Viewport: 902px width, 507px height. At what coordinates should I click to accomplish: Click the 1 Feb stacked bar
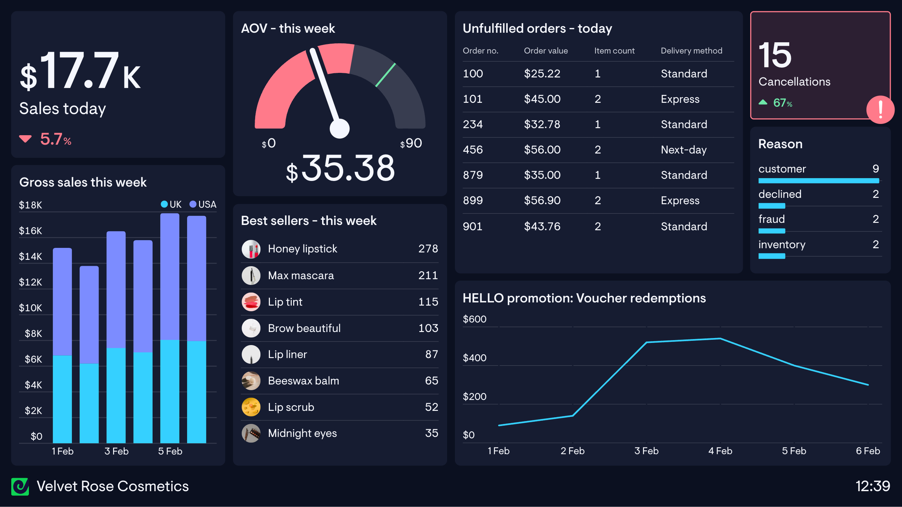pos(62,346)
